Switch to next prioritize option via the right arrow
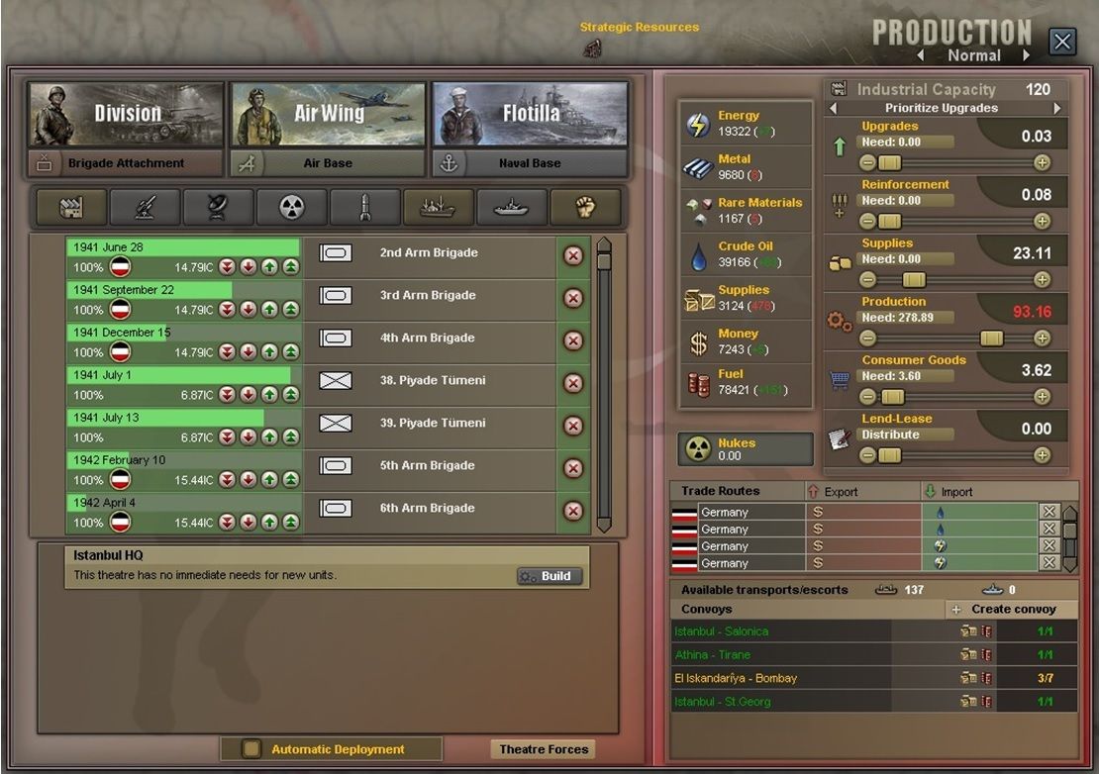This screenshot has height=774, width=1099. 1057,108
